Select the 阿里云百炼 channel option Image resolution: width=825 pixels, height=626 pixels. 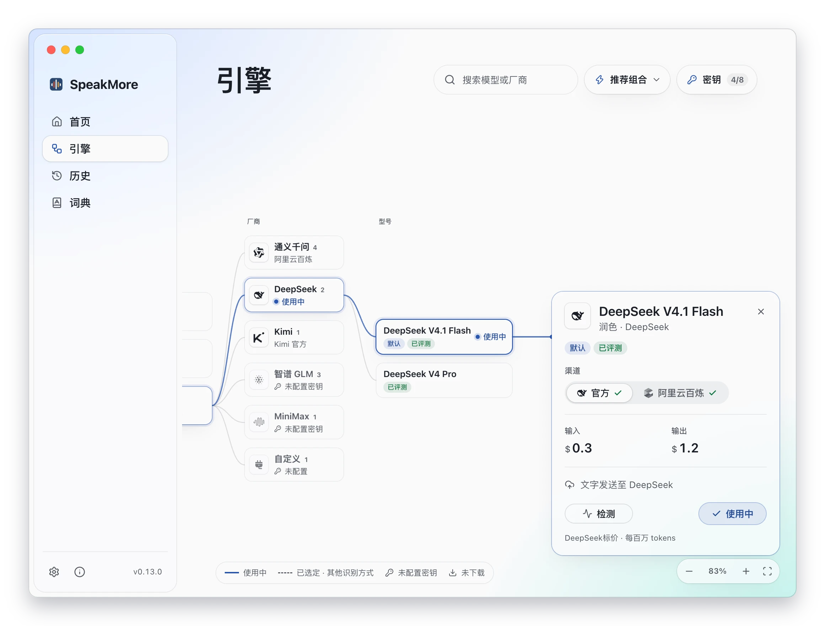680,393
